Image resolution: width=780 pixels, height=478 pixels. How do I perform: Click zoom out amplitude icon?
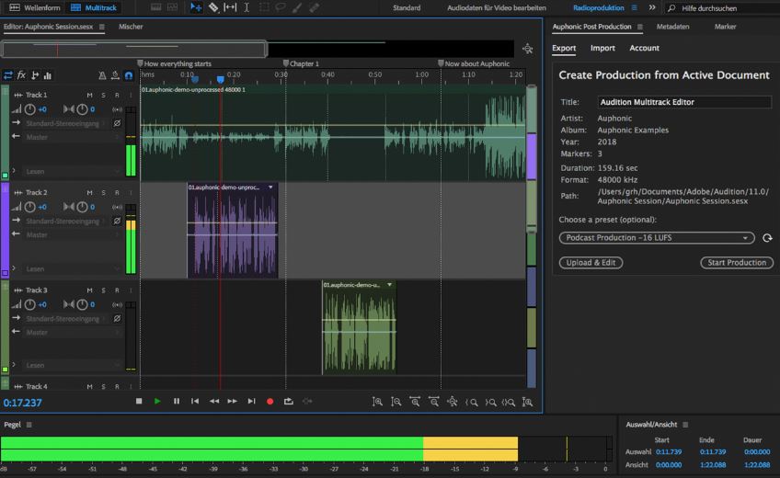tap(396, 402)
